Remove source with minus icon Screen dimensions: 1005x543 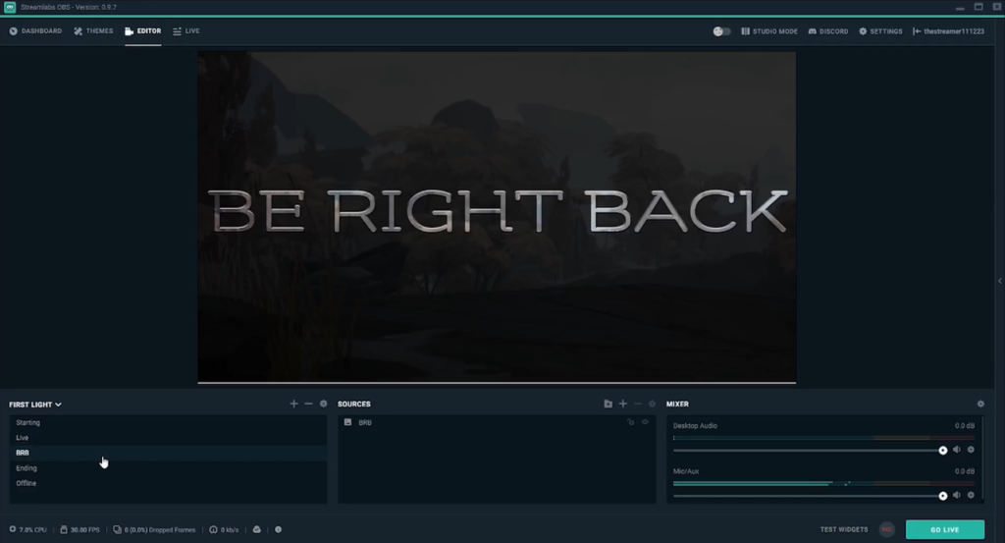638,404
